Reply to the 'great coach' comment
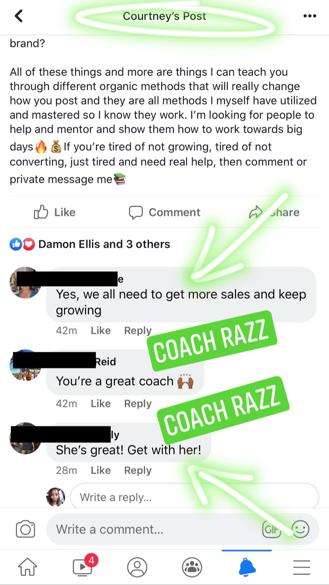This screenshot has width=329, height=585. pos(138,403)
